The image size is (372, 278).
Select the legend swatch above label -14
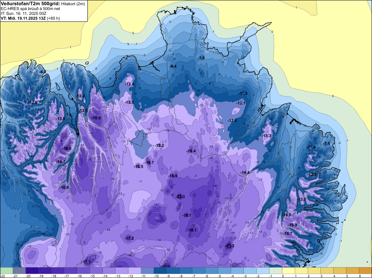tap(109, 271)
